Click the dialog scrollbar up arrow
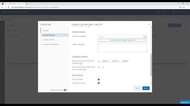 tap(151, 27)
